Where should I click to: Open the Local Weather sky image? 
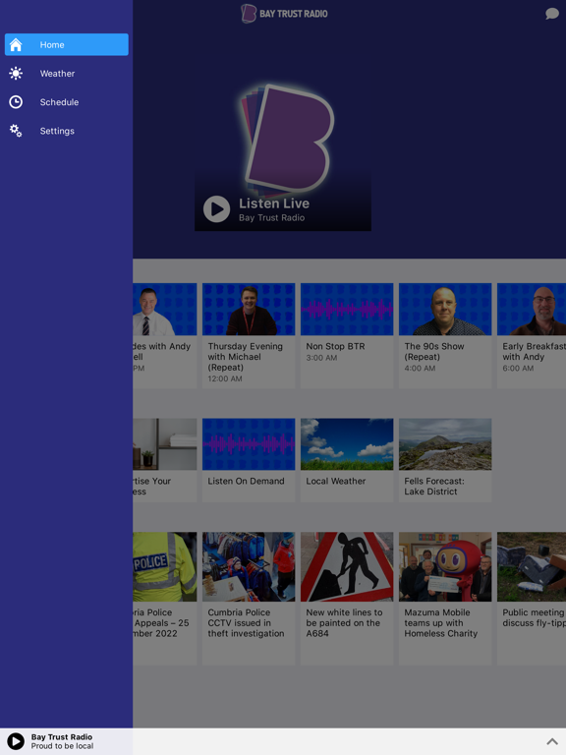(x=347, y=444)
